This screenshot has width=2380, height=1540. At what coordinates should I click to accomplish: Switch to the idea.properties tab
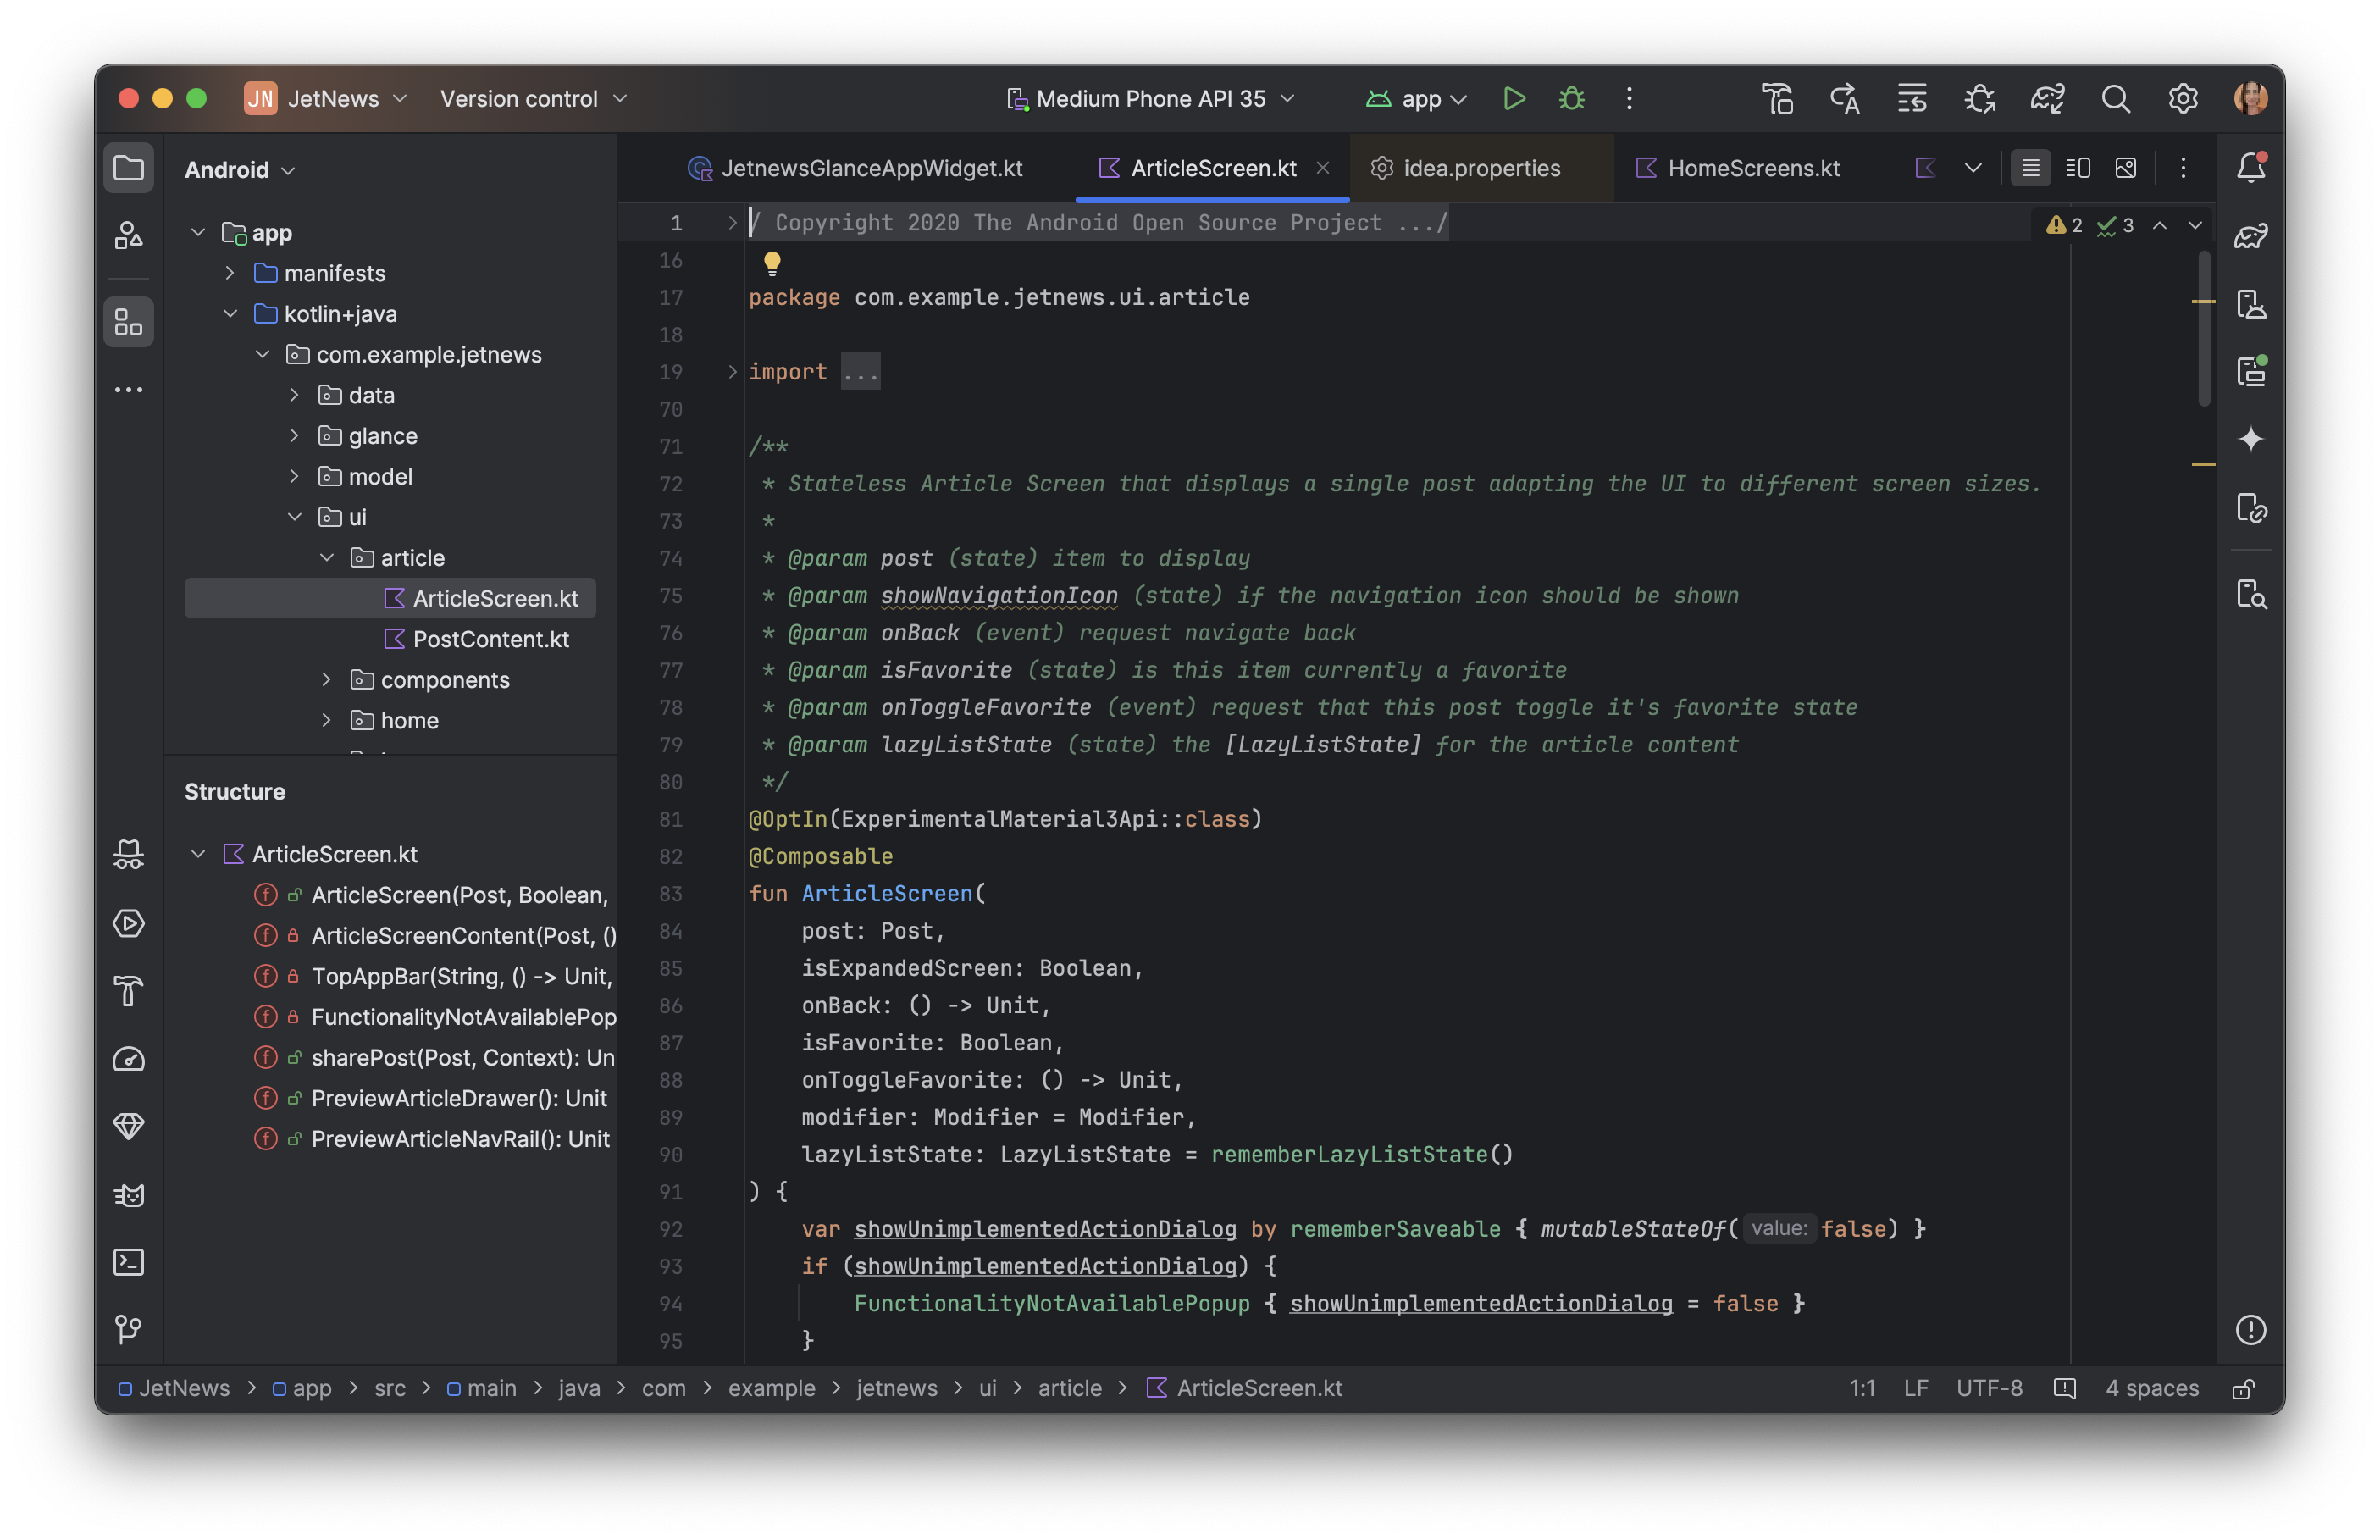[x=1481, y=168]
